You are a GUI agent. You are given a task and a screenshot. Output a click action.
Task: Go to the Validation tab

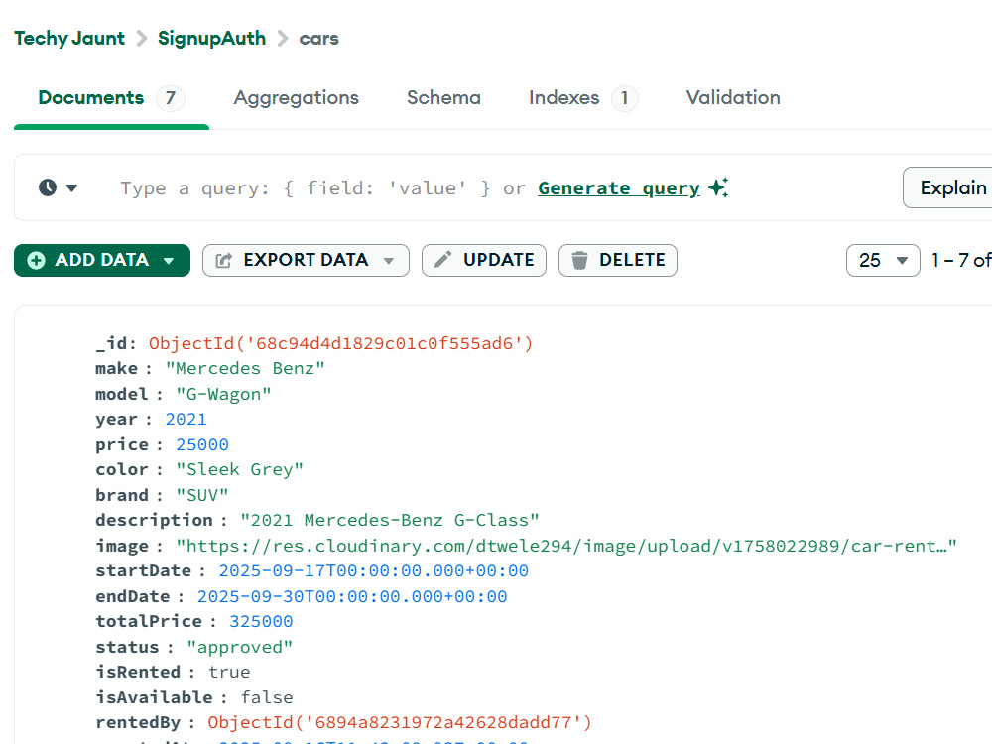point(733,98)
